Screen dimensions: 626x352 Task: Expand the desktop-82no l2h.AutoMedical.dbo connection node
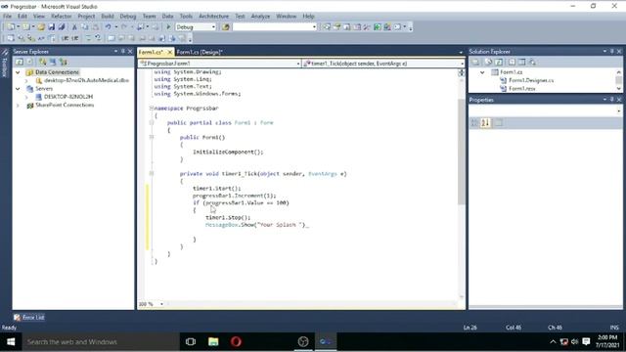coord(26,80)
